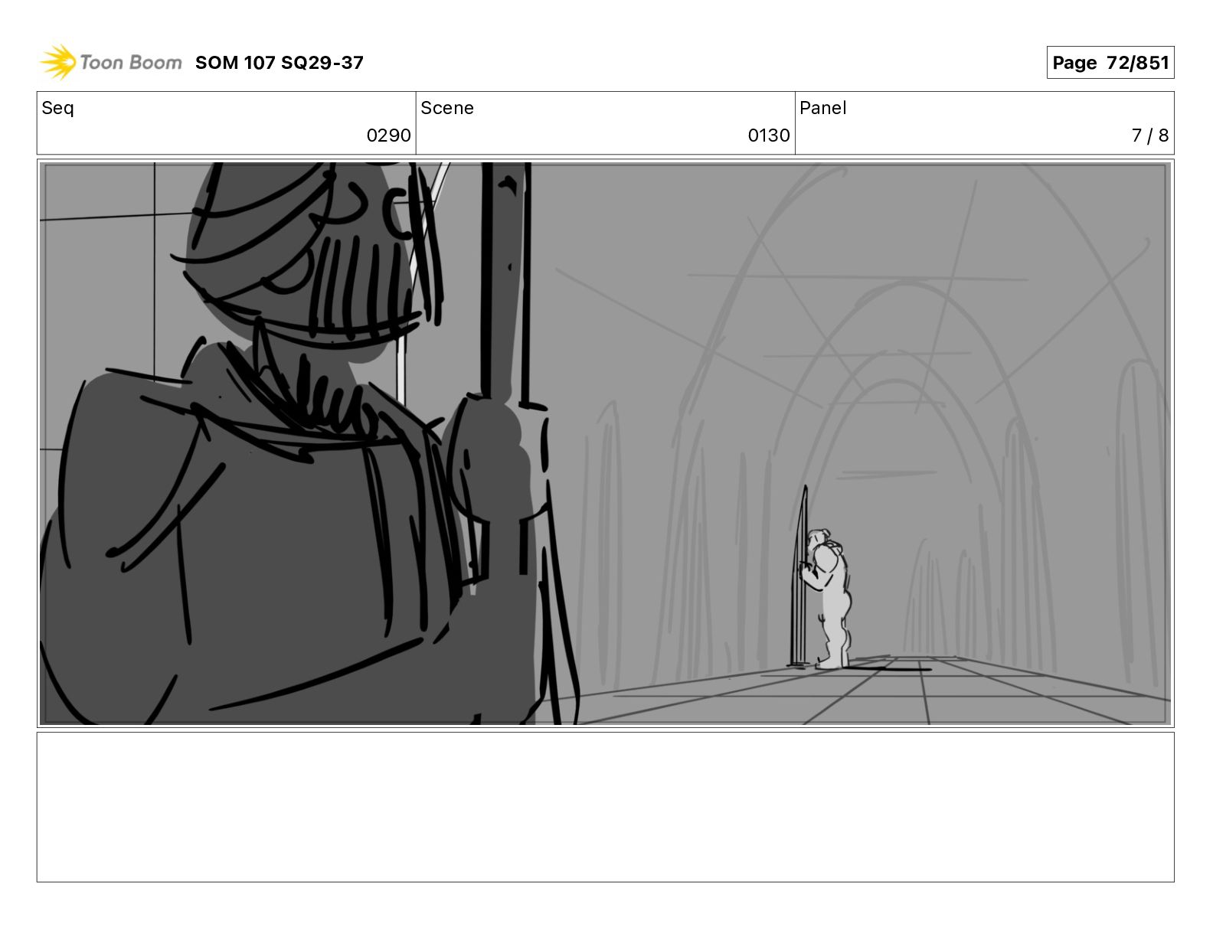
Task: Click the 'Page 72/851' indicator box
Action: pyautogui.click(x=1110, y=63)
